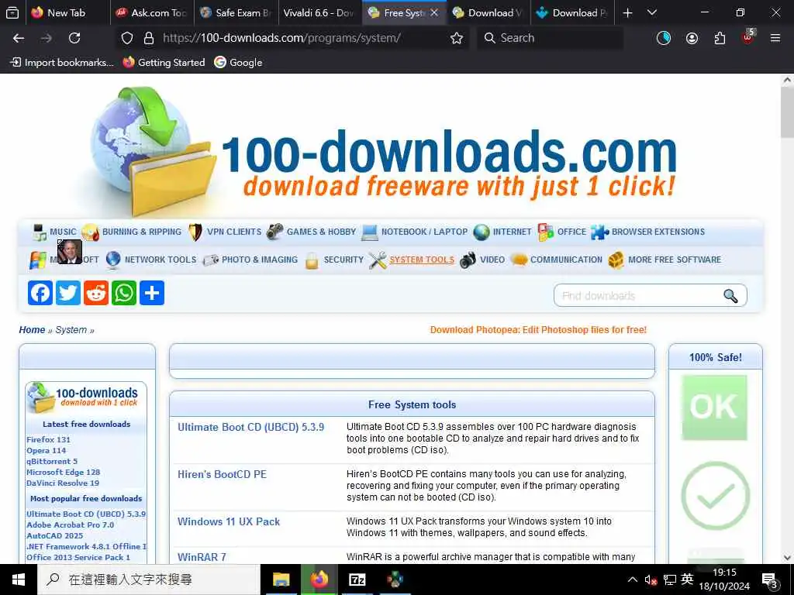The image size is (794, 595).
Task: Open the blue plus more sharing options
Action: click(x=151, y=293)
